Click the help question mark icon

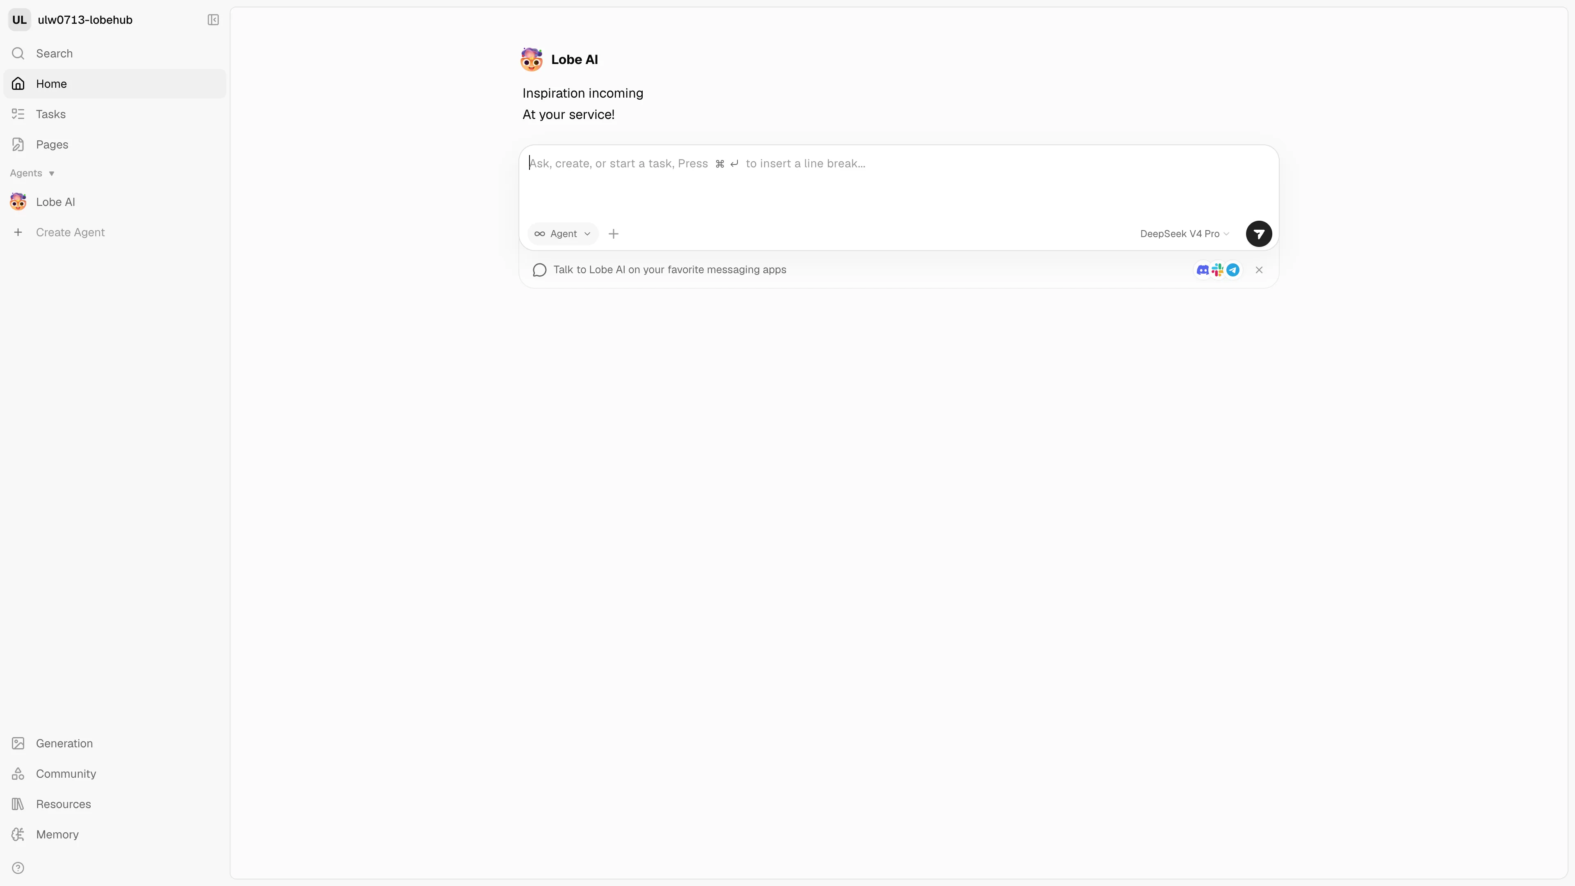(x=18, y=868)
